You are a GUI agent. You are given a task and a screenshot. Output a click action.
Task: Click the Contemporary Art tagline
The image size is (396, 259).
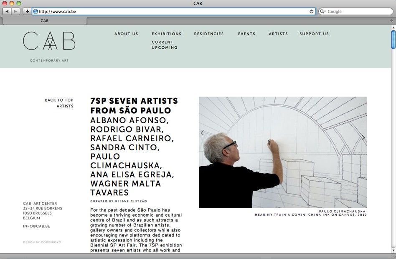tap(49, 60)
